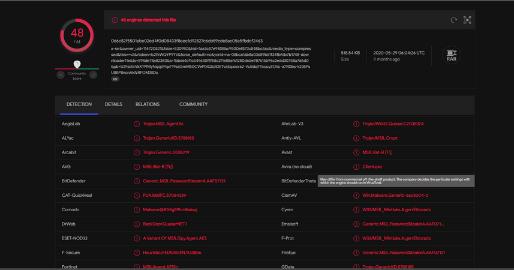
Task: Click warning icon for Antiy-AVL detection
Action: [356, 138]
